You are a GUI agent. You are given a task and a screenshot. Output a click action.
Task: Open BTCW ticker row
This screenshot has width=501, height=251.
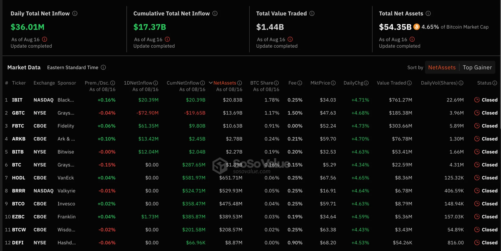point(19,230)
